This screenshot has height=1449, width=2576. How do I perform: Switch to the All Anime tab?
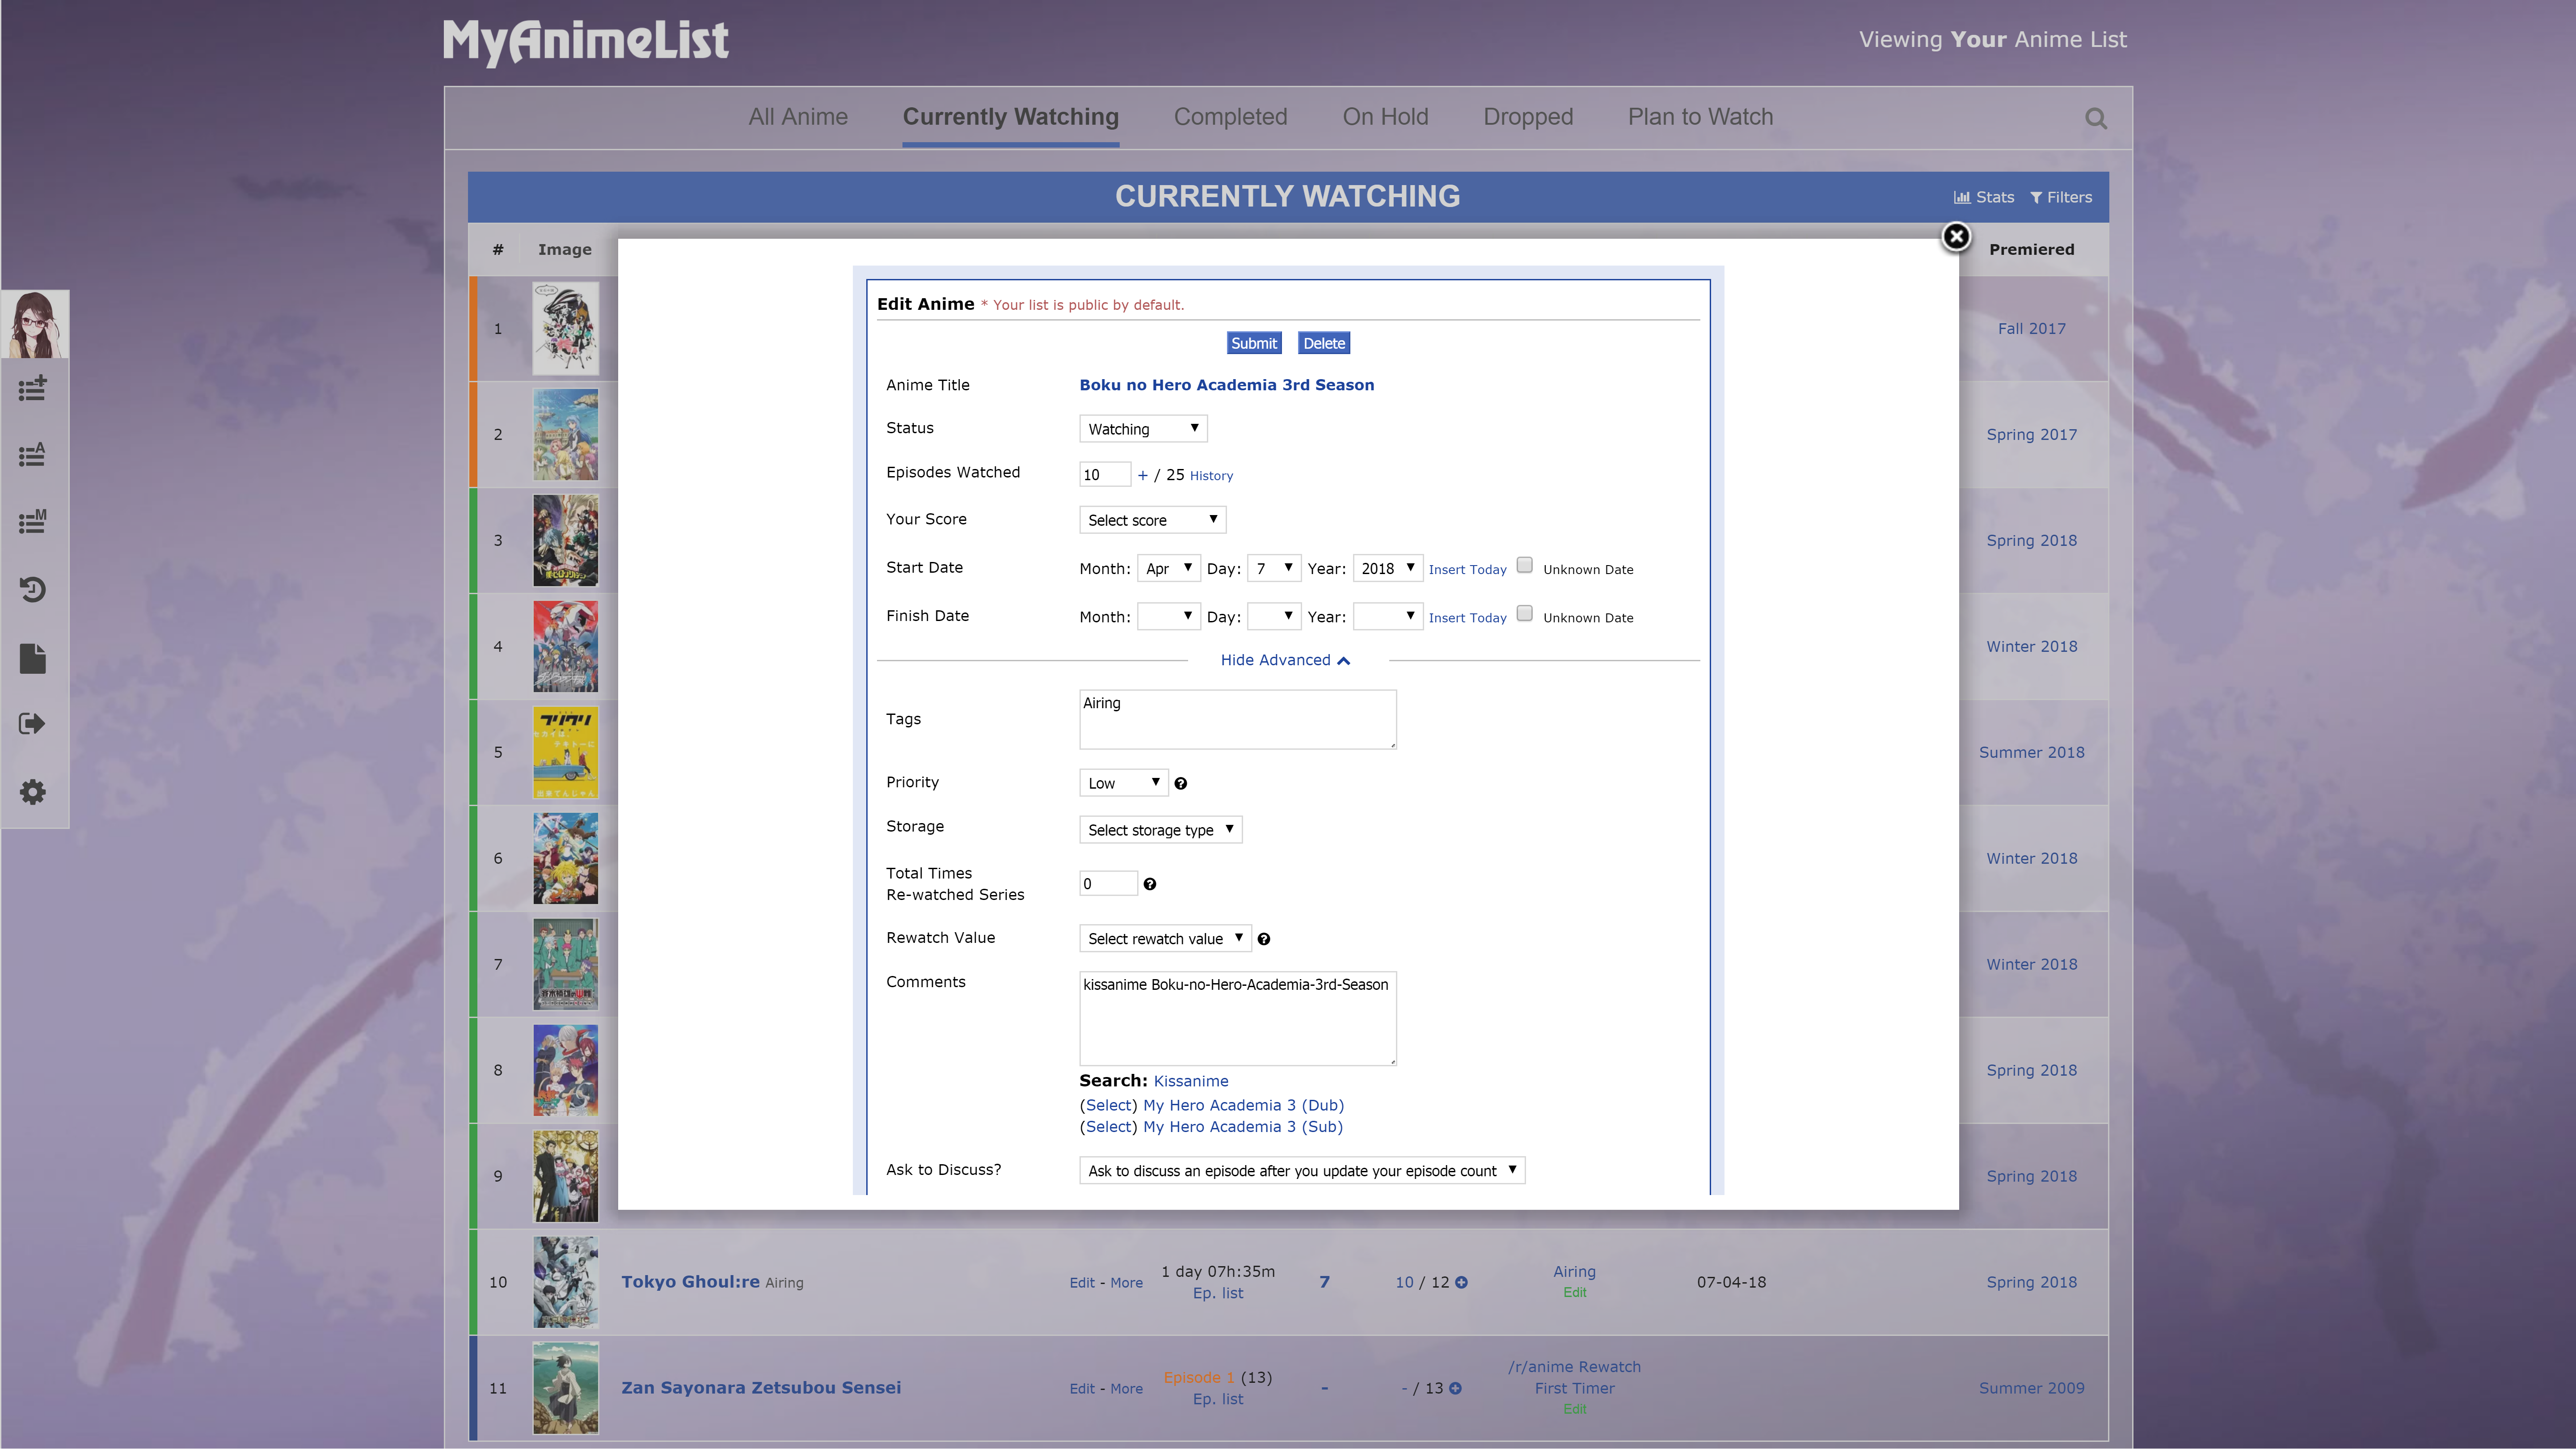click(797, 117)
